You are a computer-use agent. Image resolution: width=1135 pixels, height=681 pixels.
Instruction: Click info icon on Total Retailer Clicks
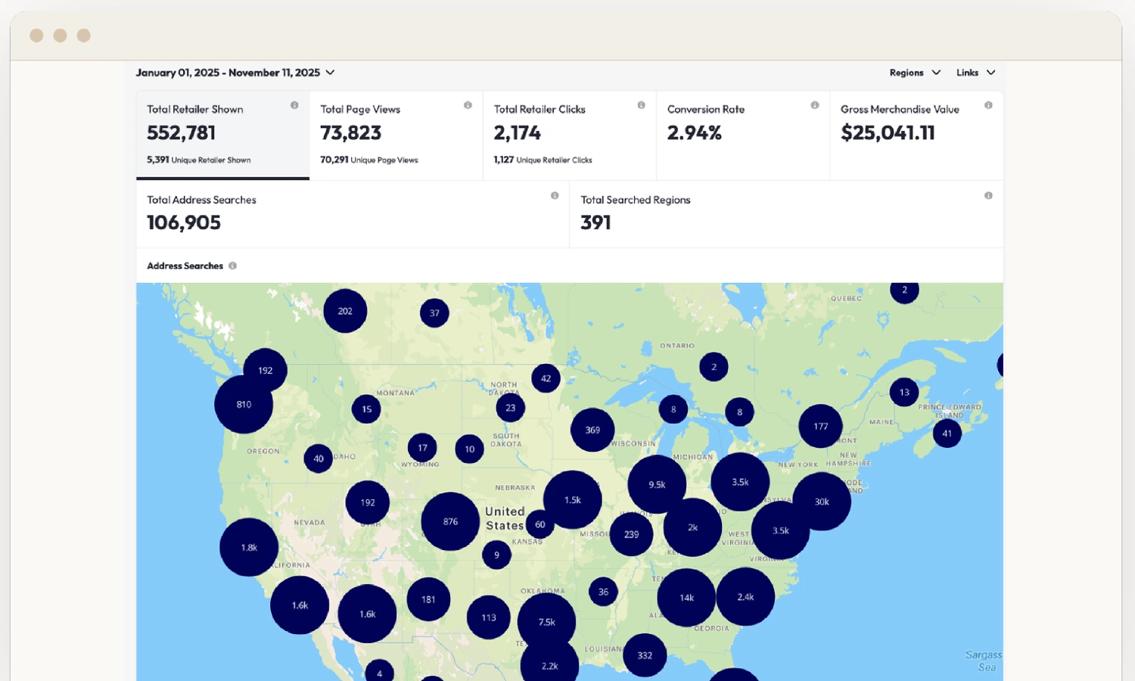(641, 105)
